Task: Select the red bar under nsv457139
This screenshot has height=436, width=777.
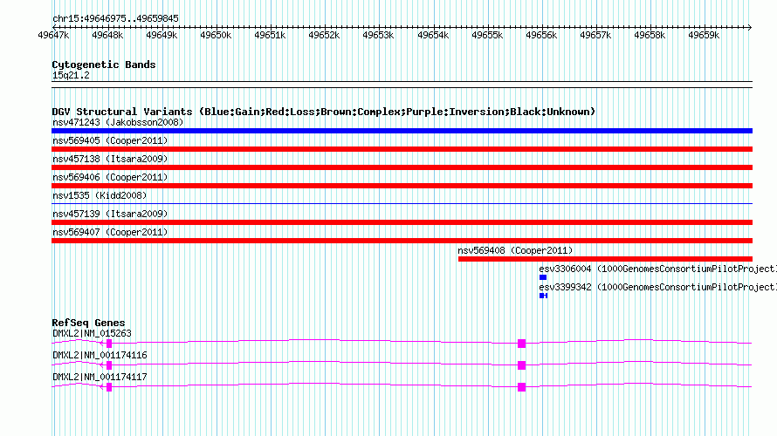Action: [402, 222]
